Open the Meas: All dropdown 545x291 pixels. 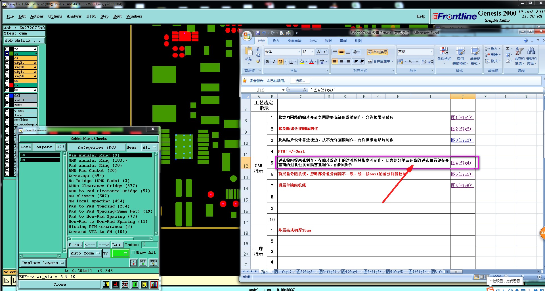click(149, 147)
